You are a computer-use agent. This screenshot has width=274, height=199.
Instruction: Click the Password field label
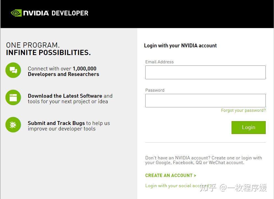pyautogui.click(x=155, y=90)
